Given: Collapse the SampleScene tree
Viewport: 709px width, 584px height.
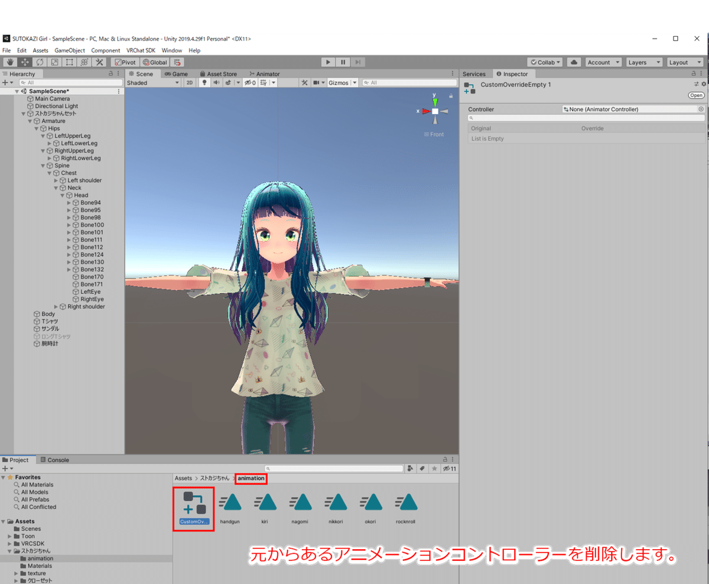Looking at the screenshot, I should tap(17, 92).
